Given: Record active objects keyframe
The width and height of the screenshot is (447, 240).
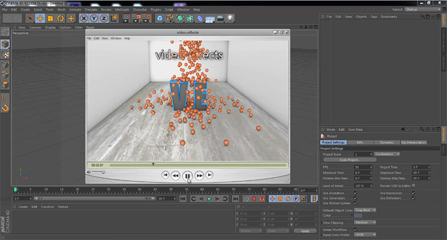Looking at the screenshot, I should 246,198.
